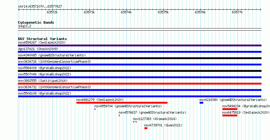
Task: Open nsv1127383 (Alsmadi2014) label
Action: pyautogui.click(x=155, y=119)
